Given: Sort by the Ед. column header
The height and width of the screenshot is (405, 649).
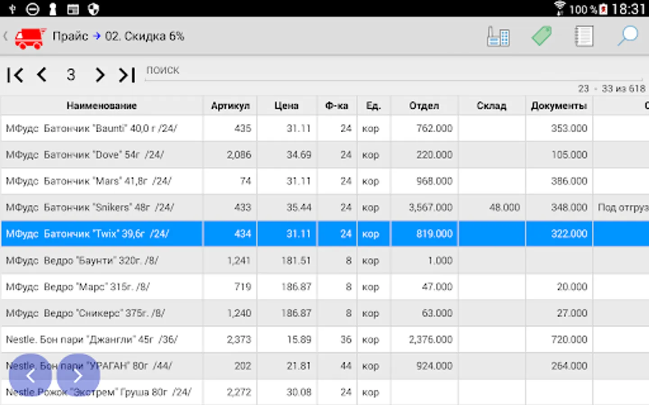Looking at the screenshot, I should coord(374,106).
